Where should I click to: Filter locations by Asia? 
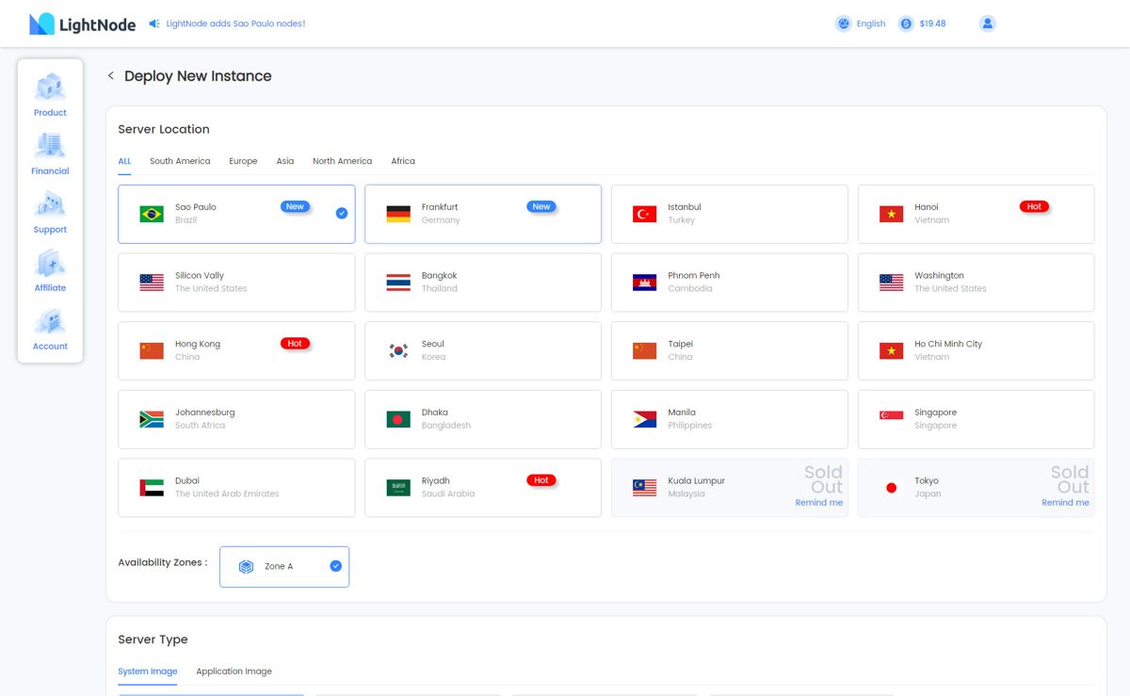[285, 161]
